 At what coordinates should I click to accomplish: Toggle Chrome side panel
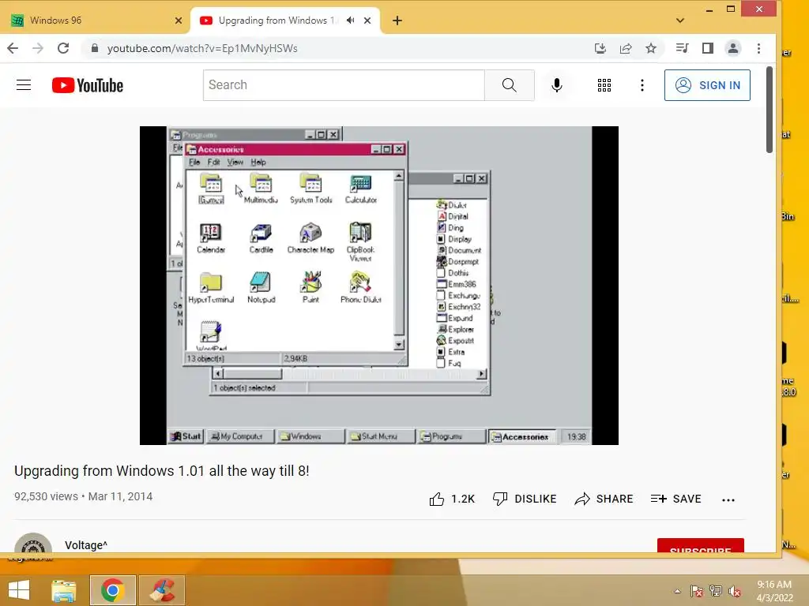[707, 48]
